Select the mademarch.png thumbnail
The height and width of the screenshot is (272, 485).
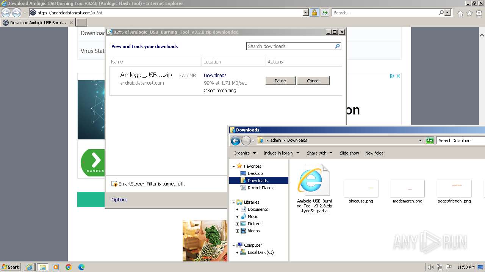pos(407,188)
